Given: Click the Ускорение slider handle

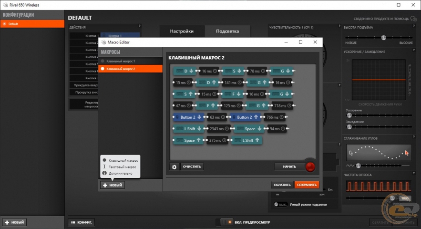Looking at the screenshot, I should coord(349,115).
